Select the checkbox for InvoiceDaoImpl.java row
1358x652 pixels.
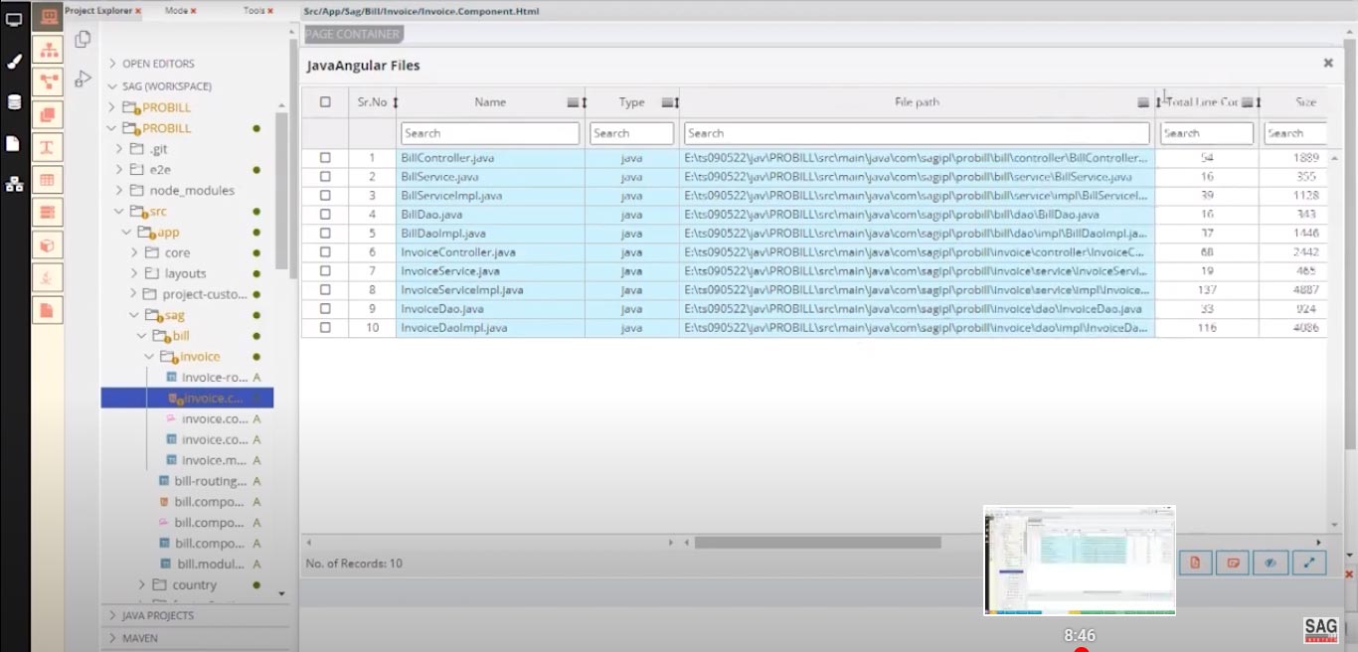coord(325,328)
